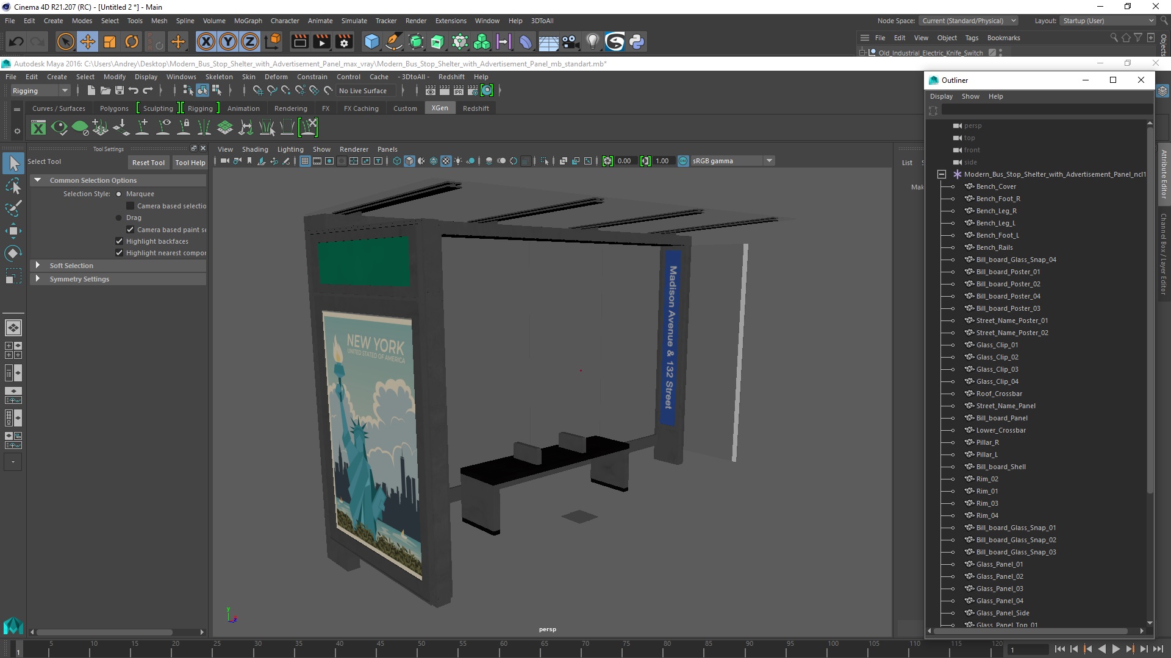Open the Layout Startup dropdown
The width and height of the screenshot is (1171, 658).
[x=1108, y=21]
